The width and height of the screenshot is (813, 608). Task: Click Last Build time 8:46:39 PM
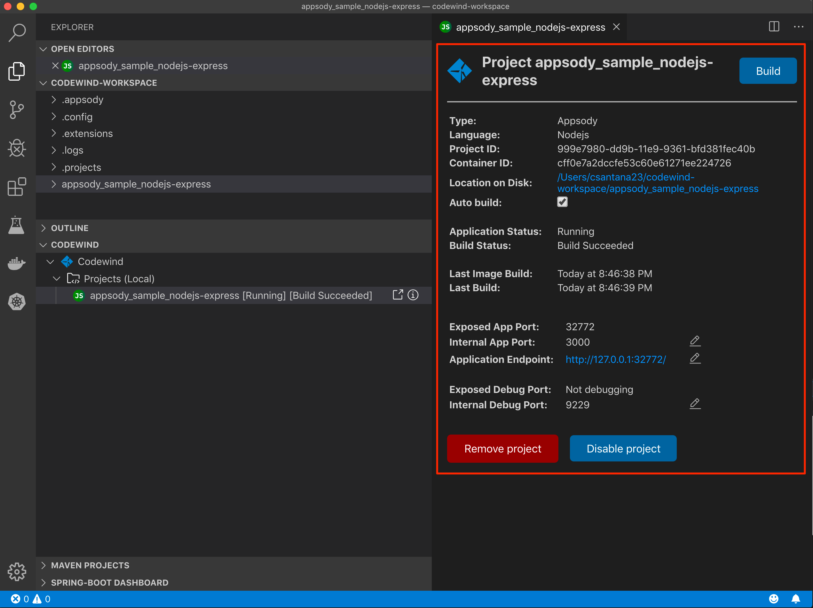coord(604,288)
